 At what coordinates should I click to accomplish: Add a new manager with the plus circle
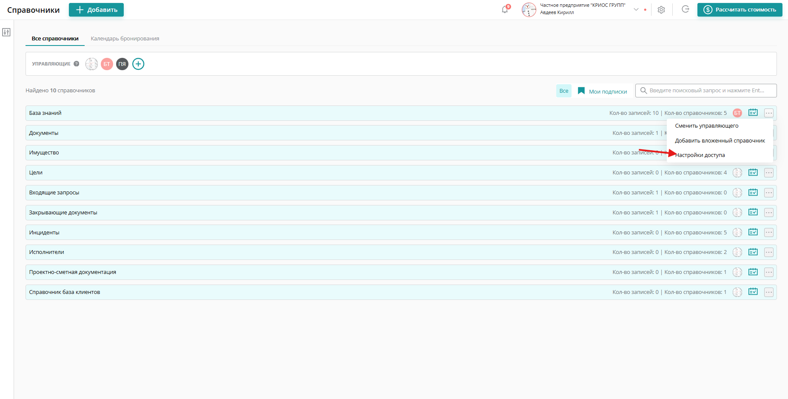pyautogui.click(x=138, y=64)
